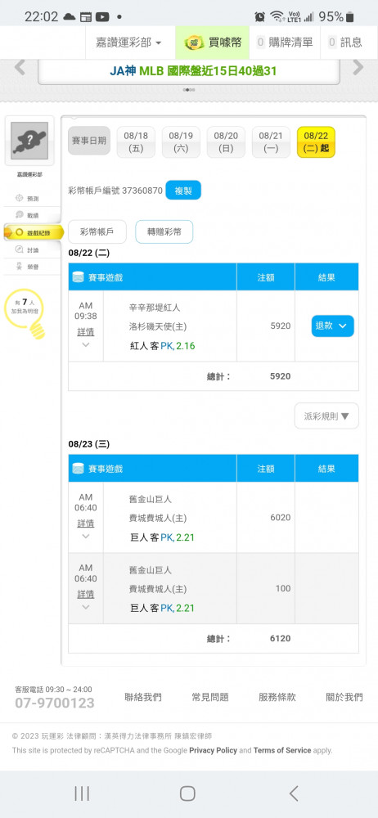Click the lightbulb add-friend icon
378x818 pixels.
(37, 330)
